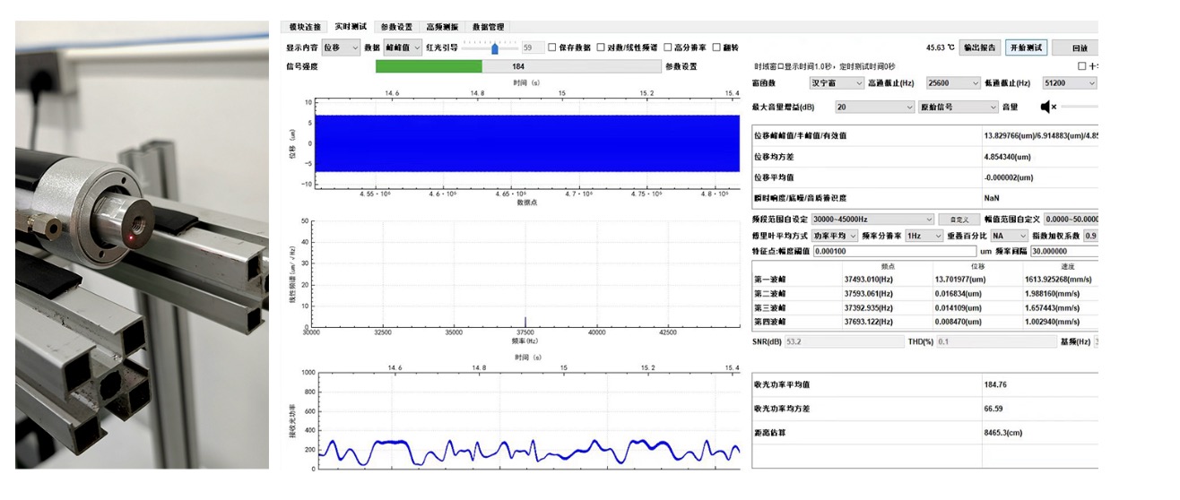
Task: Click the 频点 column header
Action: tap(889, 266)
